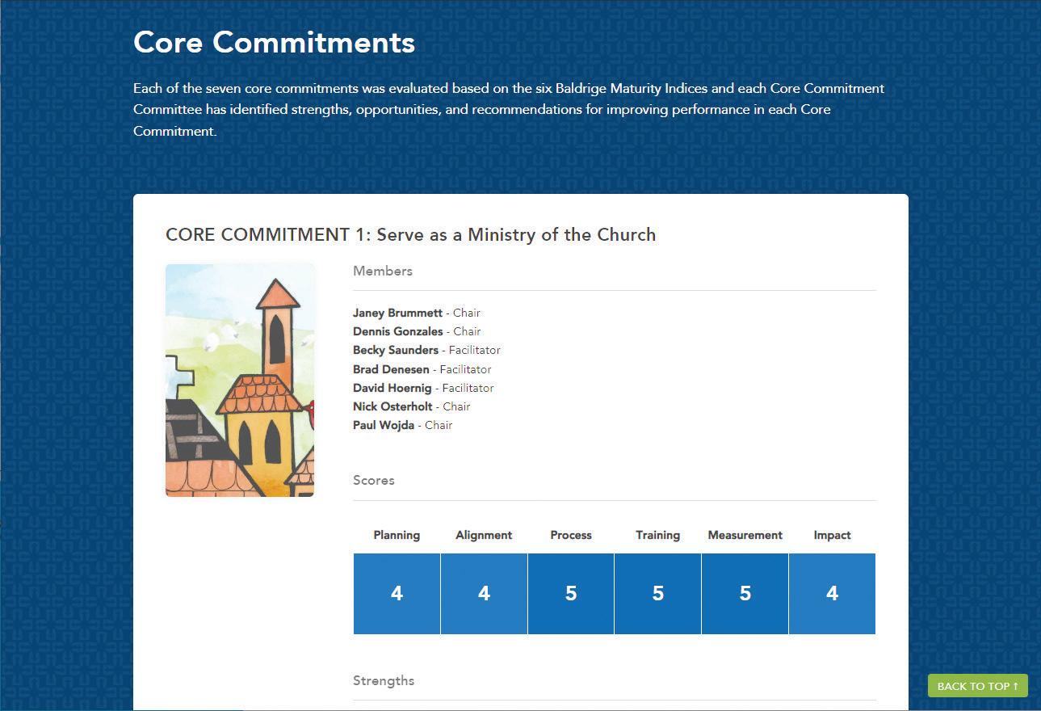Select the Alignment score tile showing 4

click(x=484, y=594)
